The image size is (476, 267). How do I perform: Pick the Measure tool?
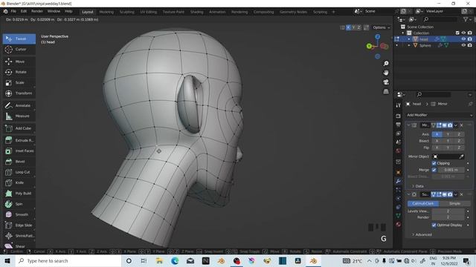pyautogui.click(x=19, y=116)
